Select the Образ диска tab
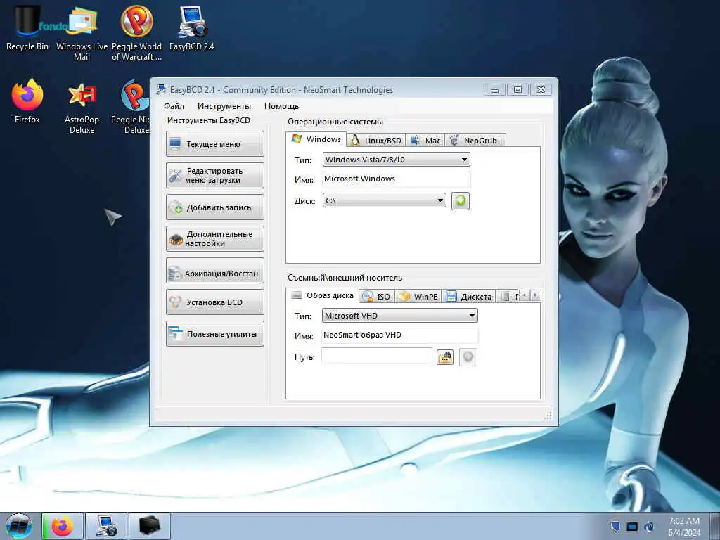The height and width of the screenshot is (540, 720). (322, 295)
